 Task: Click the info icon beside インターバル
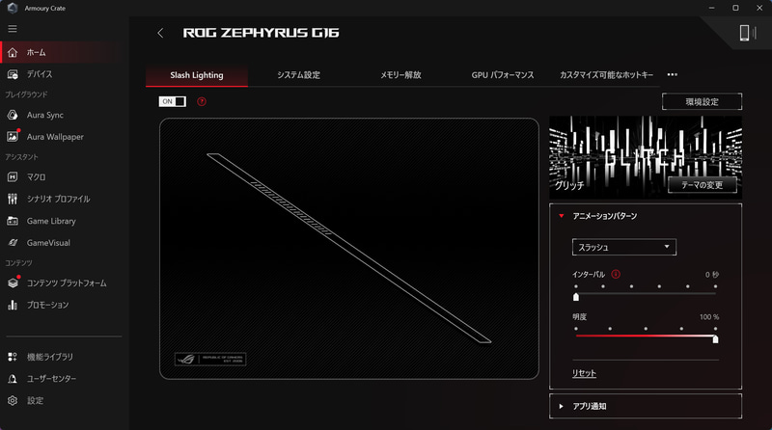click(x=616, y=275)
